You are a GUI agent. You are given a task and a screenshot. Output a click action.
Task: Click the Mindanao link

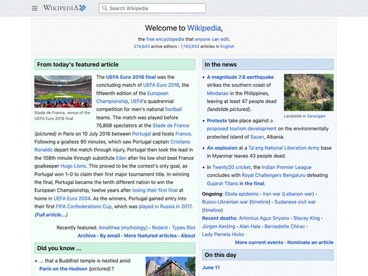217,94
